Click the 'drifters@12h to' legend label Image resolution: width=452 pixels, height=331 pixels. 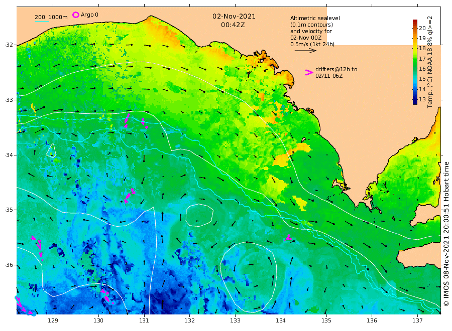[336, 69]
